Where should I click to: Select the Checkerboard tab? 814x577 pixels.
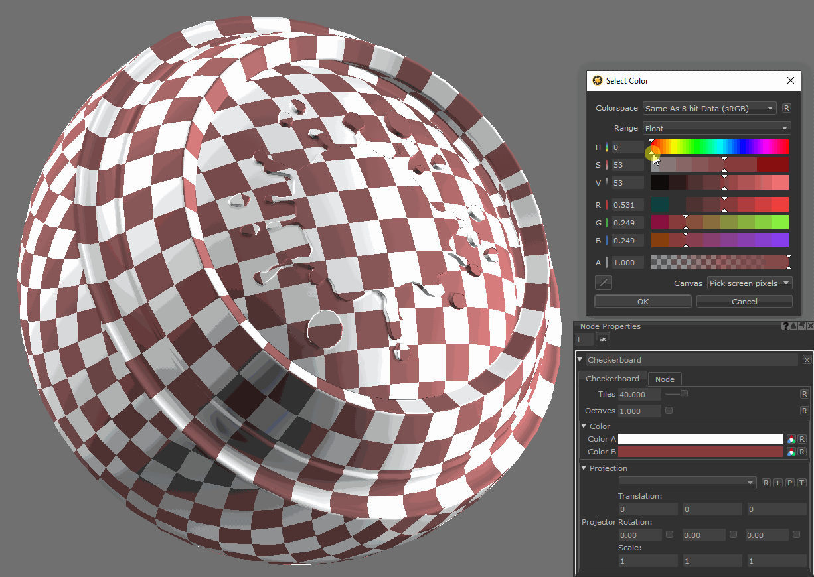click(612, 379)
